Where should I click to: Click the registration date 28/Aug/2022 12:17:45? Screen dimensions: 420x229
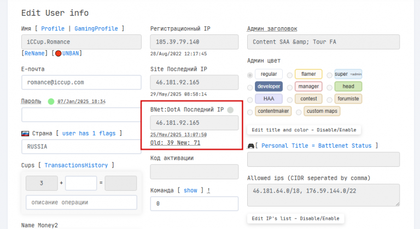[x=179, y=54]
